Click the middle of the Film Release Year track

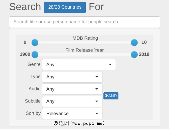(x=84, y=55)
